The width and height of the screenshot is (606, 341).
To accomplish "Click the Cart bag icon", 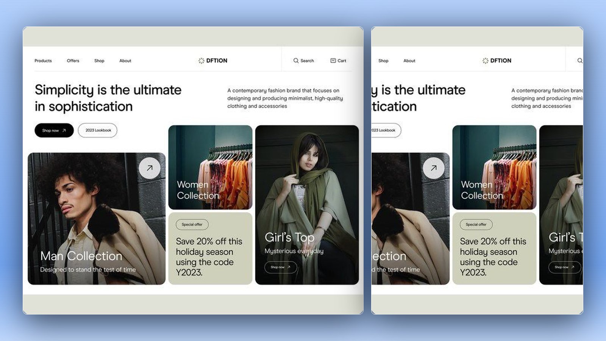I will pos(333,61).
